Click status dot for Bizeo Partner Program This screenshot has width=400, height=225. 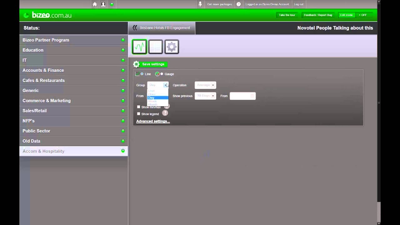(123, 40)
